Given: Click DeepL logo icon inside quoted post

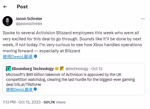Looking at the screenshot, I should click(x=35, y=89).
